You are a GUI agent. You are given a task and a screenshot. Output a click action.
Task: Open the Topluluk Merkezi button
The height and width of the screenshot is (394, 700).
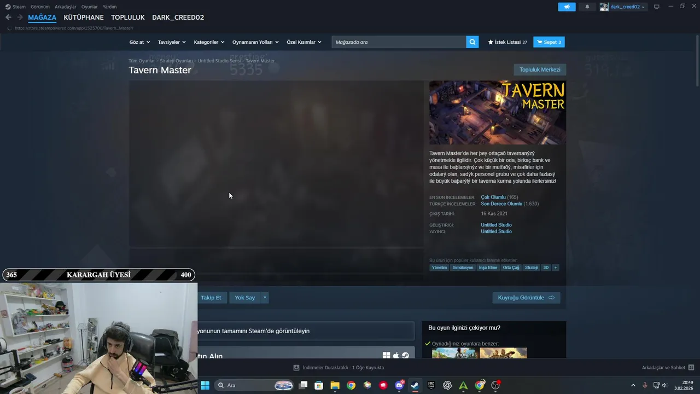[x=540, y=69]
